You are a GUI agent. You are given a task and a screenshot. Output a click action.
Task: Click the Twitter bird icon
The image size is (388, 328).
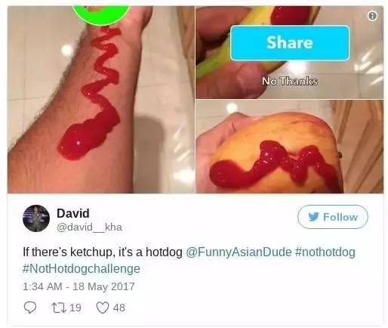click(x=313, y=217)
